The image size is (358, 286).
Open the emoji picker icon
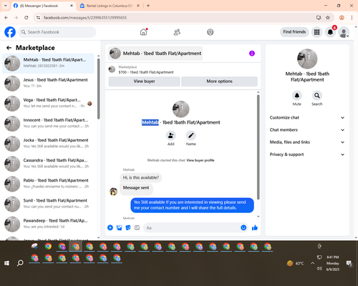(243, 227)
